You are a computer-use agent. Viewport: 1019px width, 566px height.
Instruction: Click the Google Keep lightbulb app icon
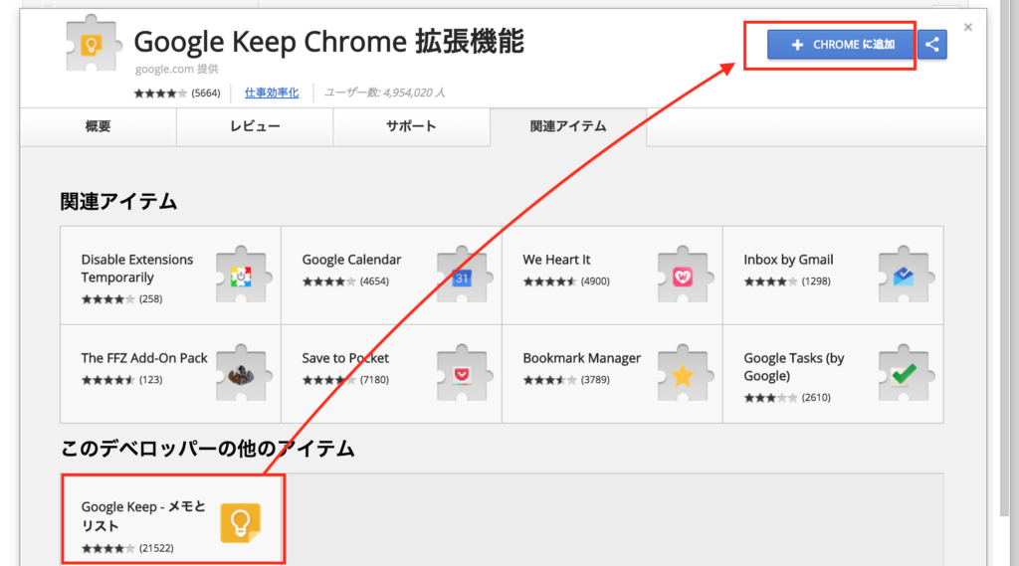click(x=241, y=522)
